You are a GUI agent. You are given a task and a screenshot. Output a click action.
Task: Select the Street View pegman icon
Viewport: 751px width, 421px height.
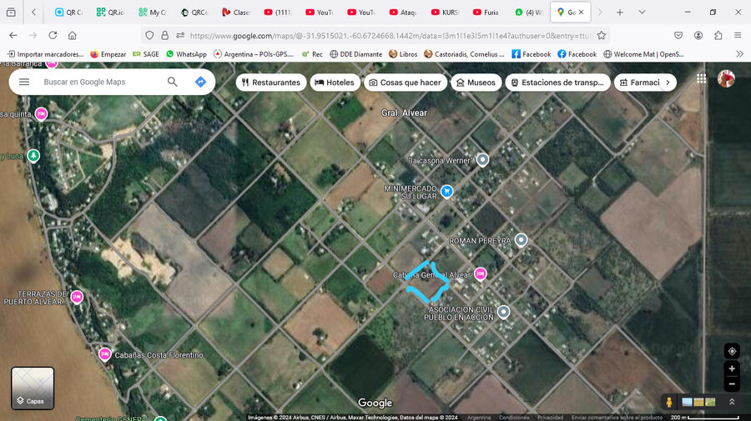click(x=669, y=403)
